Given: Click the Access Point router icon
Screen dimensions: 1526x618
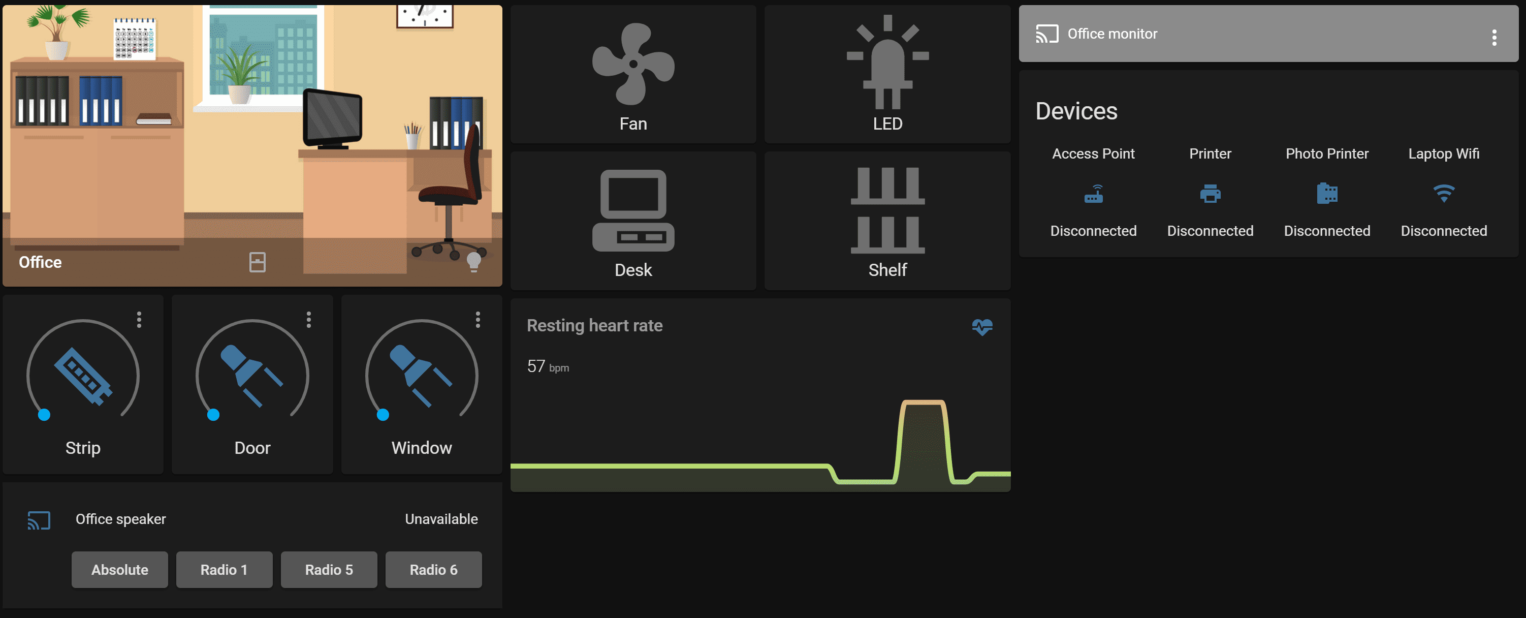Looking at the screenshot, I should [1094, 194].
